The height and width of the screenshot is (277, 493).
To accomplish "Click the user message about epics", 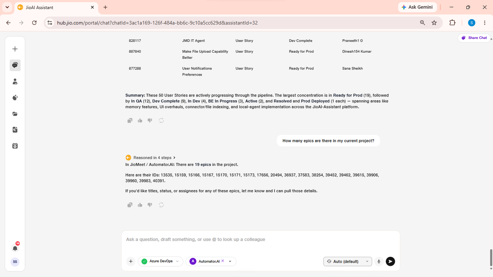I will point(328,141).
